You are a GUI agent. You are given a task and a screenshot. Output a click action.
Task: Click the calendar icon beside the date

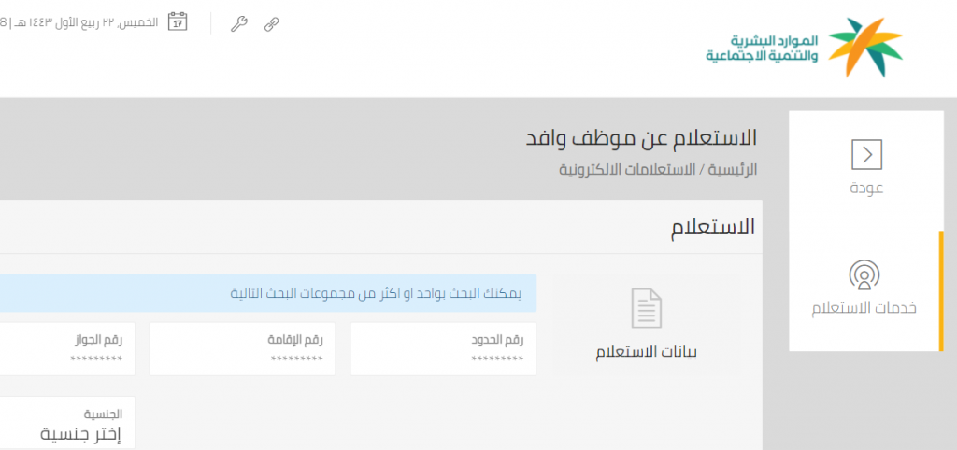click(x=178, y=21)
